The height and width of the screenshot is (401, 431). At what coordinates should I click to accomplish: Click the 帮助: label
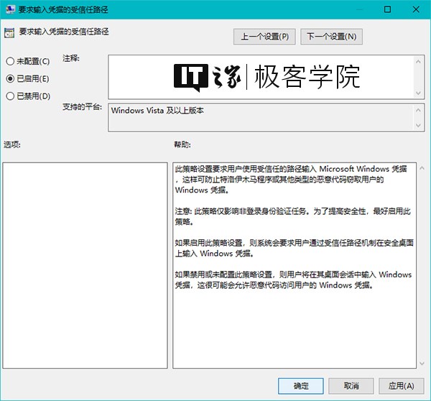pos(182,144)
